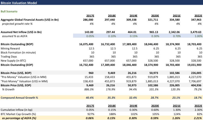Image resolution: width=203 pixels, height=120 pixels.
Task: Click the 2.30% cumulative inflow value
Action: (x=198, y=110)
